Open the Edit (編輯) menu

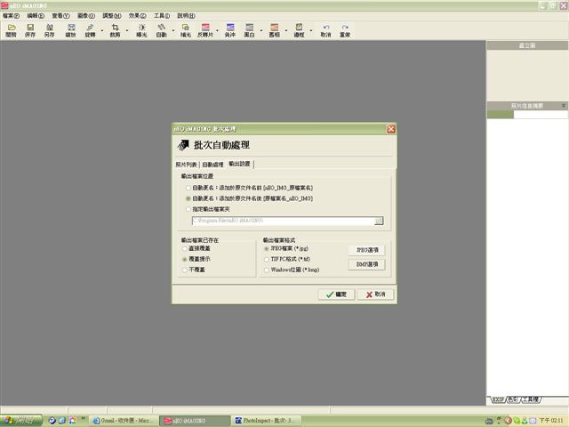point(36,16)
